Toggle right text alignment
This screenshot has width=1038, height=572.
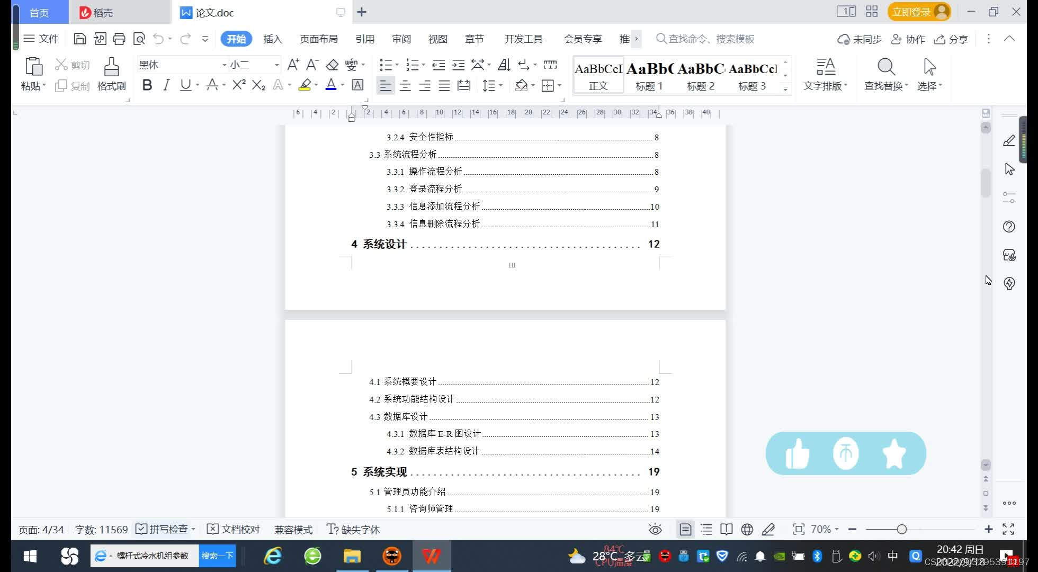(x=425, y=85)
